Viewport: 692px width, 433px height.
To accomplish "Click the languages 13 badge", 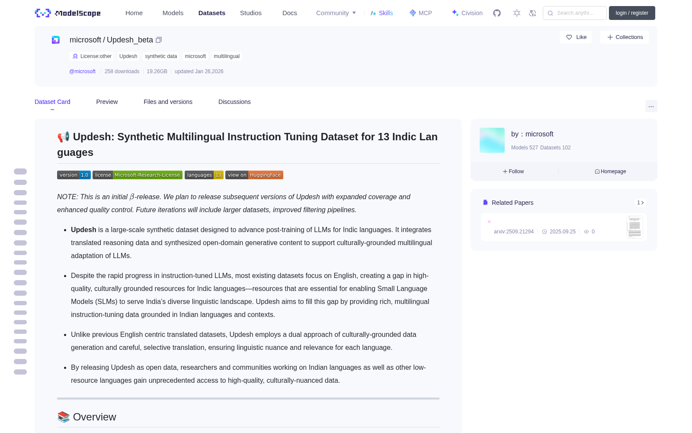I will point(204,175).
